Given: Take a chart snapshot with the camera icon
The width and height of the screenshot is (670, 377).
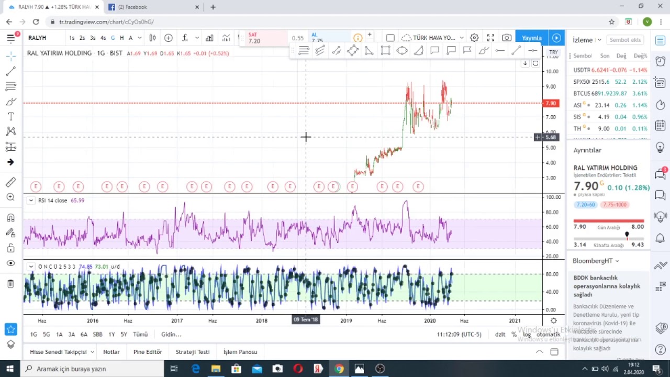Looking at the screenshot, I should click(x=507, y=38).
